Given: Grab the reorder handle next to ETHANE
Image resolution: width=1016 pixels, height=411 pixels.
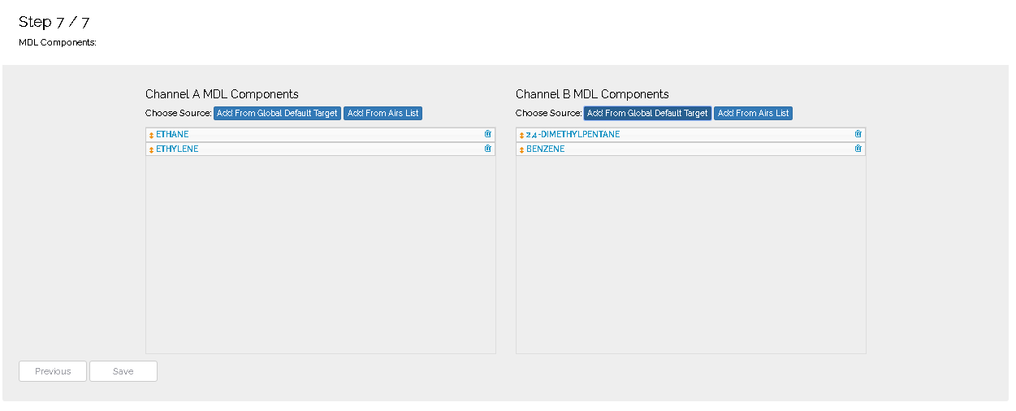Looking at the screenshot, I should pyautogui.click(x=151, y=135).
